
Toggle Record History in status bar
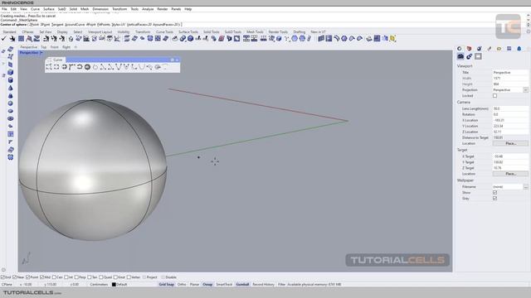(264, 285)
